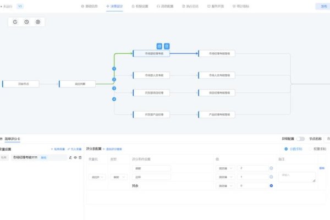Switch to the 决策设计 tab
Image resolution: width=330 pixels, height=220 pixels.
pos(114,6)
